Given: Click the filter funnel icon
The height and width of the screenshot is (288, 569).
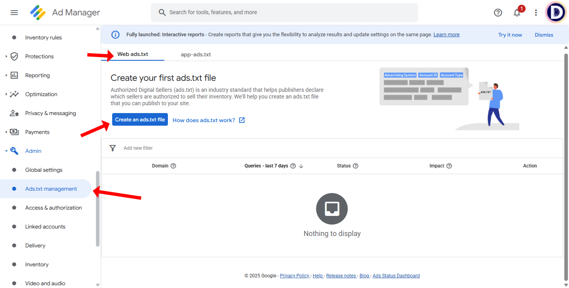Looking at the screenshot, I should point(113,148).
